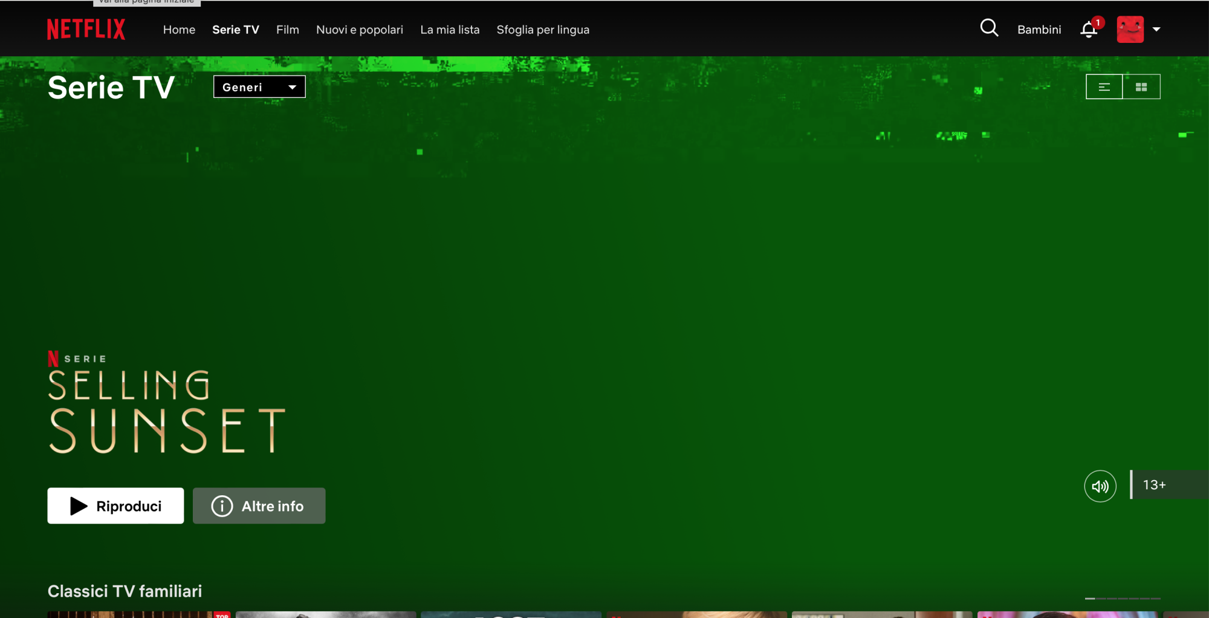Image resolution: width=1209 pixels, height=618 pixels.
Task: Open Nuovi e popolari
Action: (360, 30)
